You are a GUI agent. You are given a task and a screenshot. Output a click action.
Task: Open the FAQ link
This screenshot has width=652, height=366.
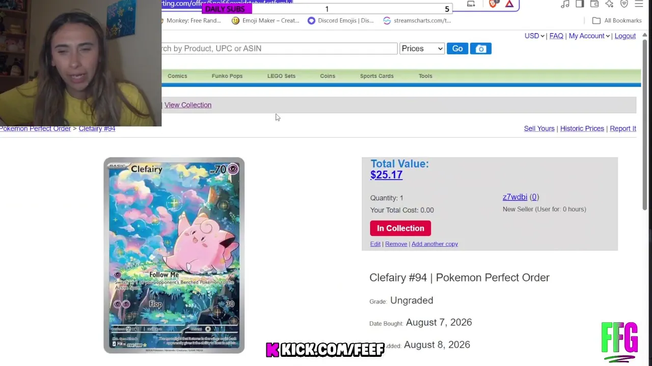[556, 36]
